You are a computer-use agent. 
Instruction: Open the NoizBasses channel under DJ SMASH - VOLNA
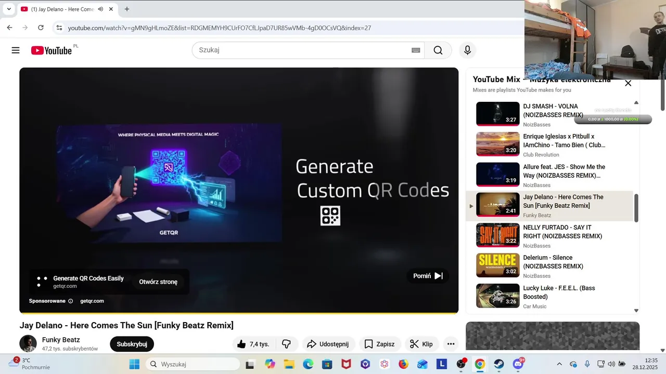click(536, 125)
